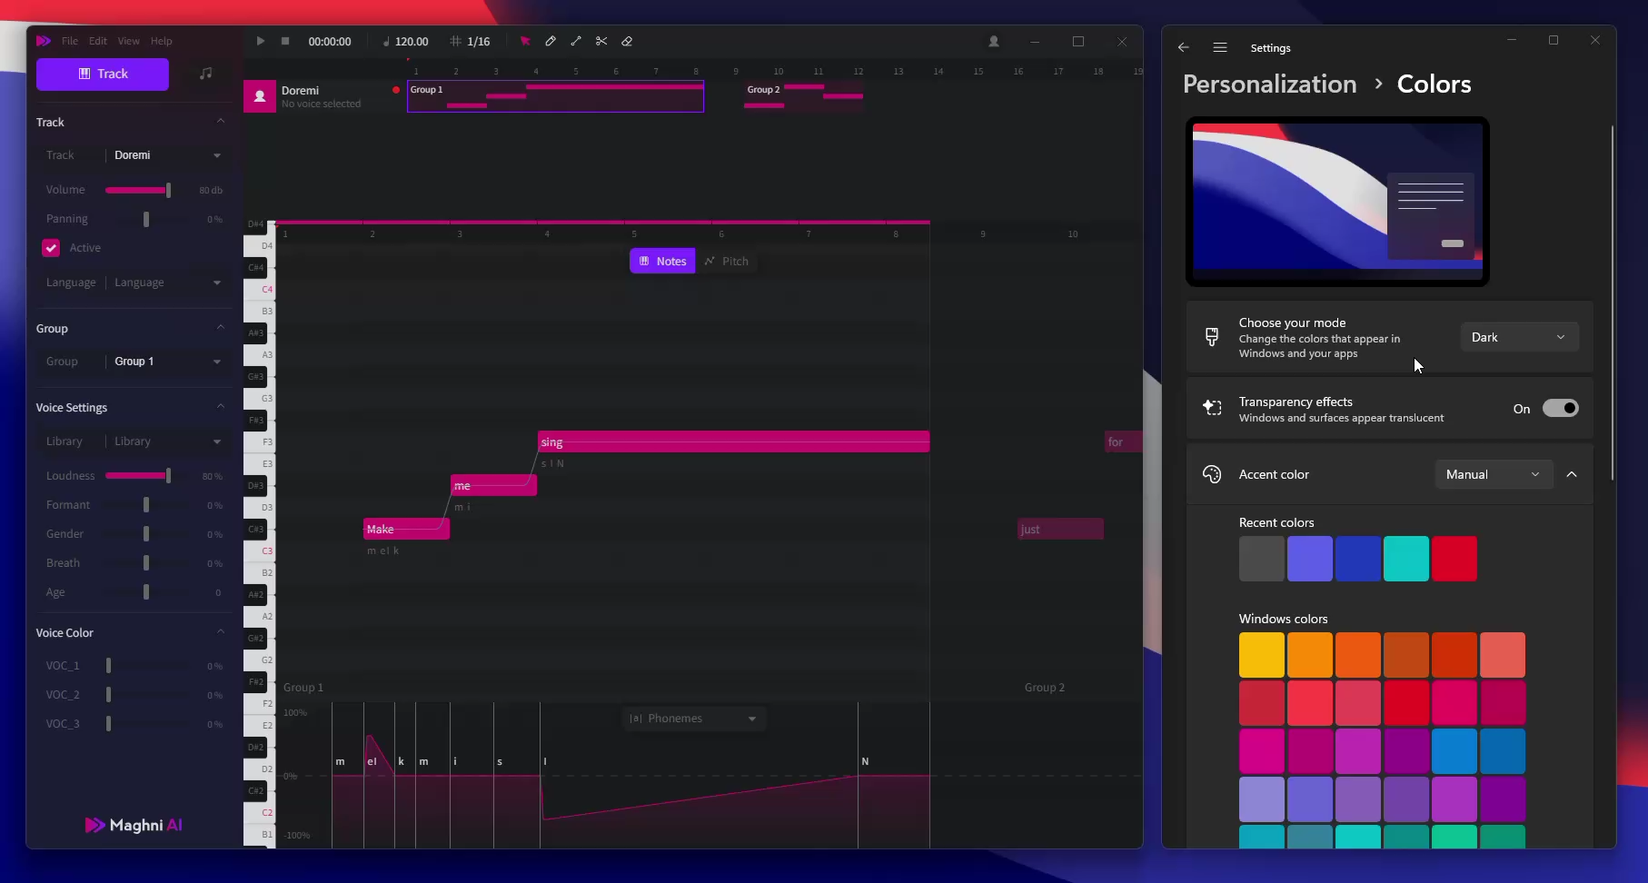Click the Volume slider handle
Screen dimensions: 1648x883
(168, 190)
